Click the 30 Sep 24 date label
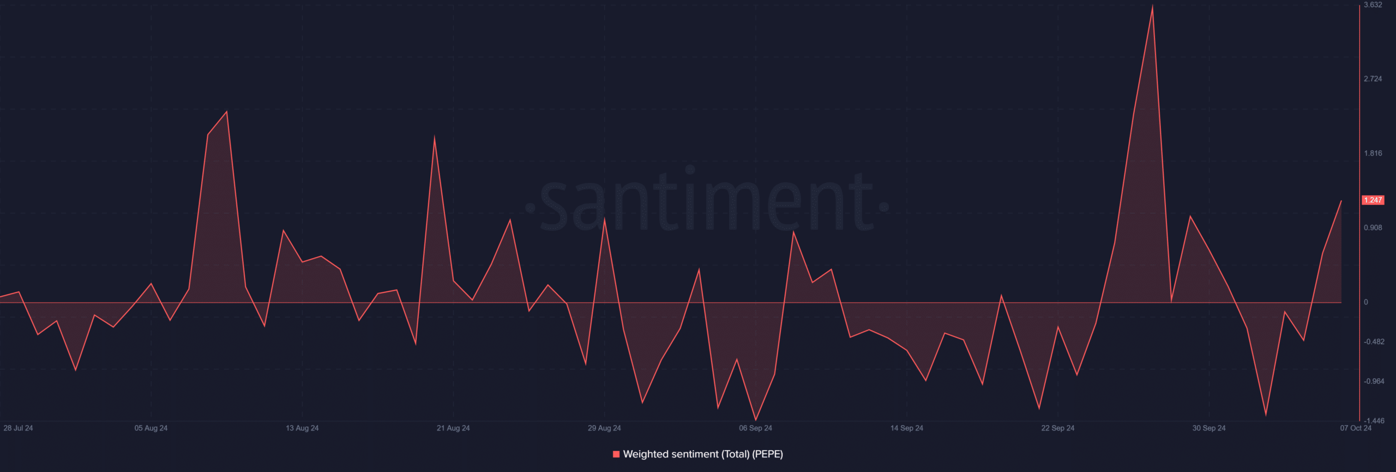 1208,428
